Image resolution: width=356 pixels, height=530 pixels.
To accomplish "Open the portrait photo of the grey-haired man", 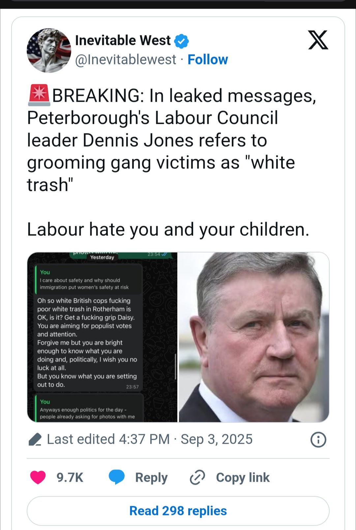I will click(x=254, y=337).
